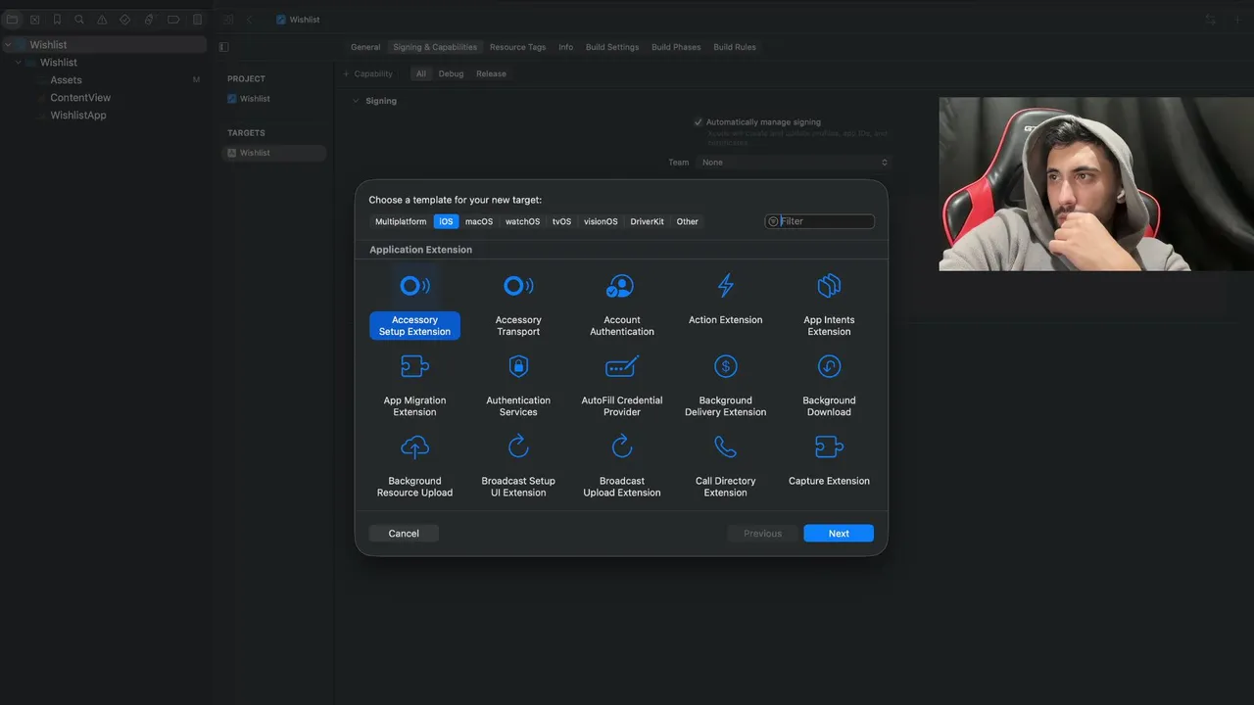The height and width of the screenshot is (705, 1254).
Task: Click the Next button
Action: click(839, 534)
